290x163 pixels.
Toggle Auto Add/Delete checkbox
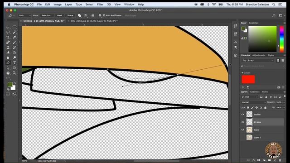tap(104, 15)
